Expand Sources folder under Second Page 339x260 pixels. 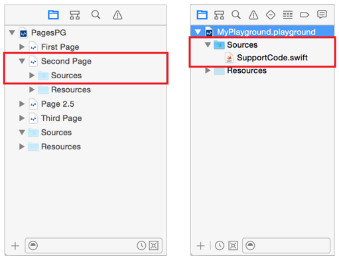pyautogui.click(x=32, y=76)
